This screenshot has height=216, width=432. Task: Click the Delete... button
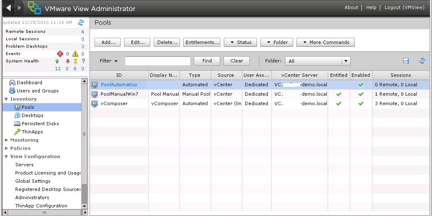tap(167, 42)
